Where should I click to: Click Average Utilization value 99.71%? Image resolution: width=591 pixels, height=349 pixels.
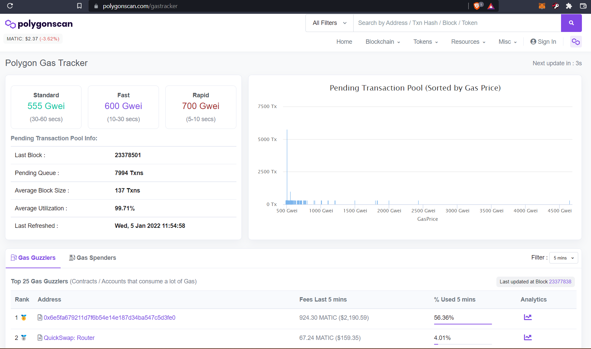(x=125, y=208)
